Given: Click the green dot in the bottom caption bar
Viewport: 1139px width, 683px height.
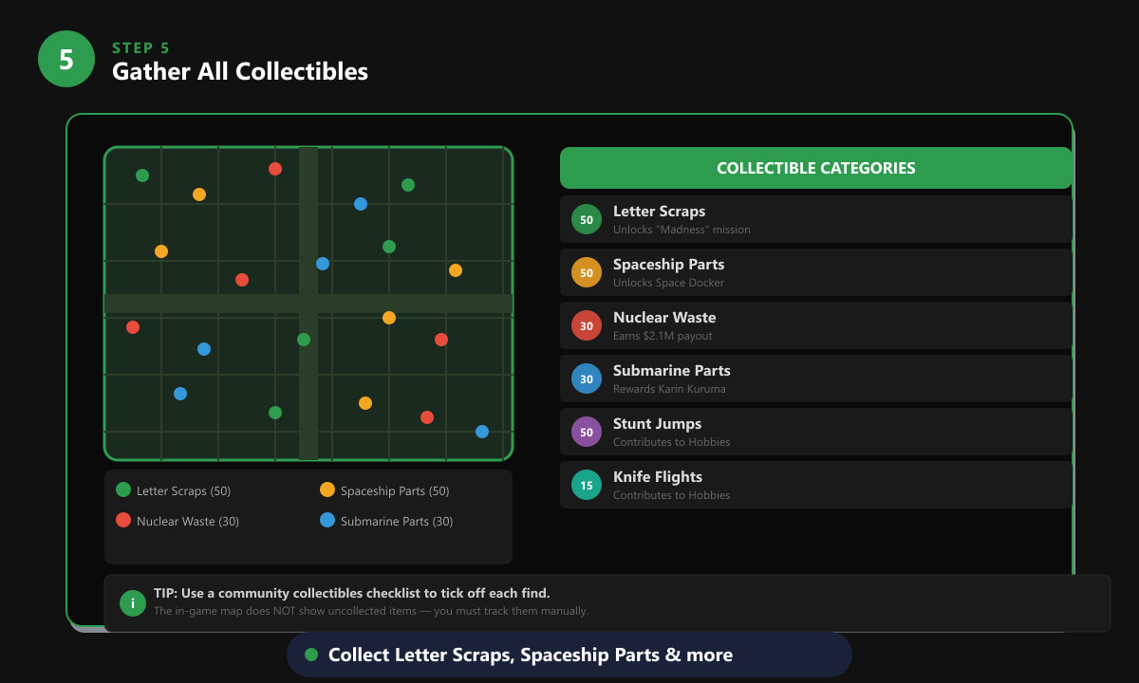Looking at the screenshot, I should pyautogui.click(x=311, y=655).
